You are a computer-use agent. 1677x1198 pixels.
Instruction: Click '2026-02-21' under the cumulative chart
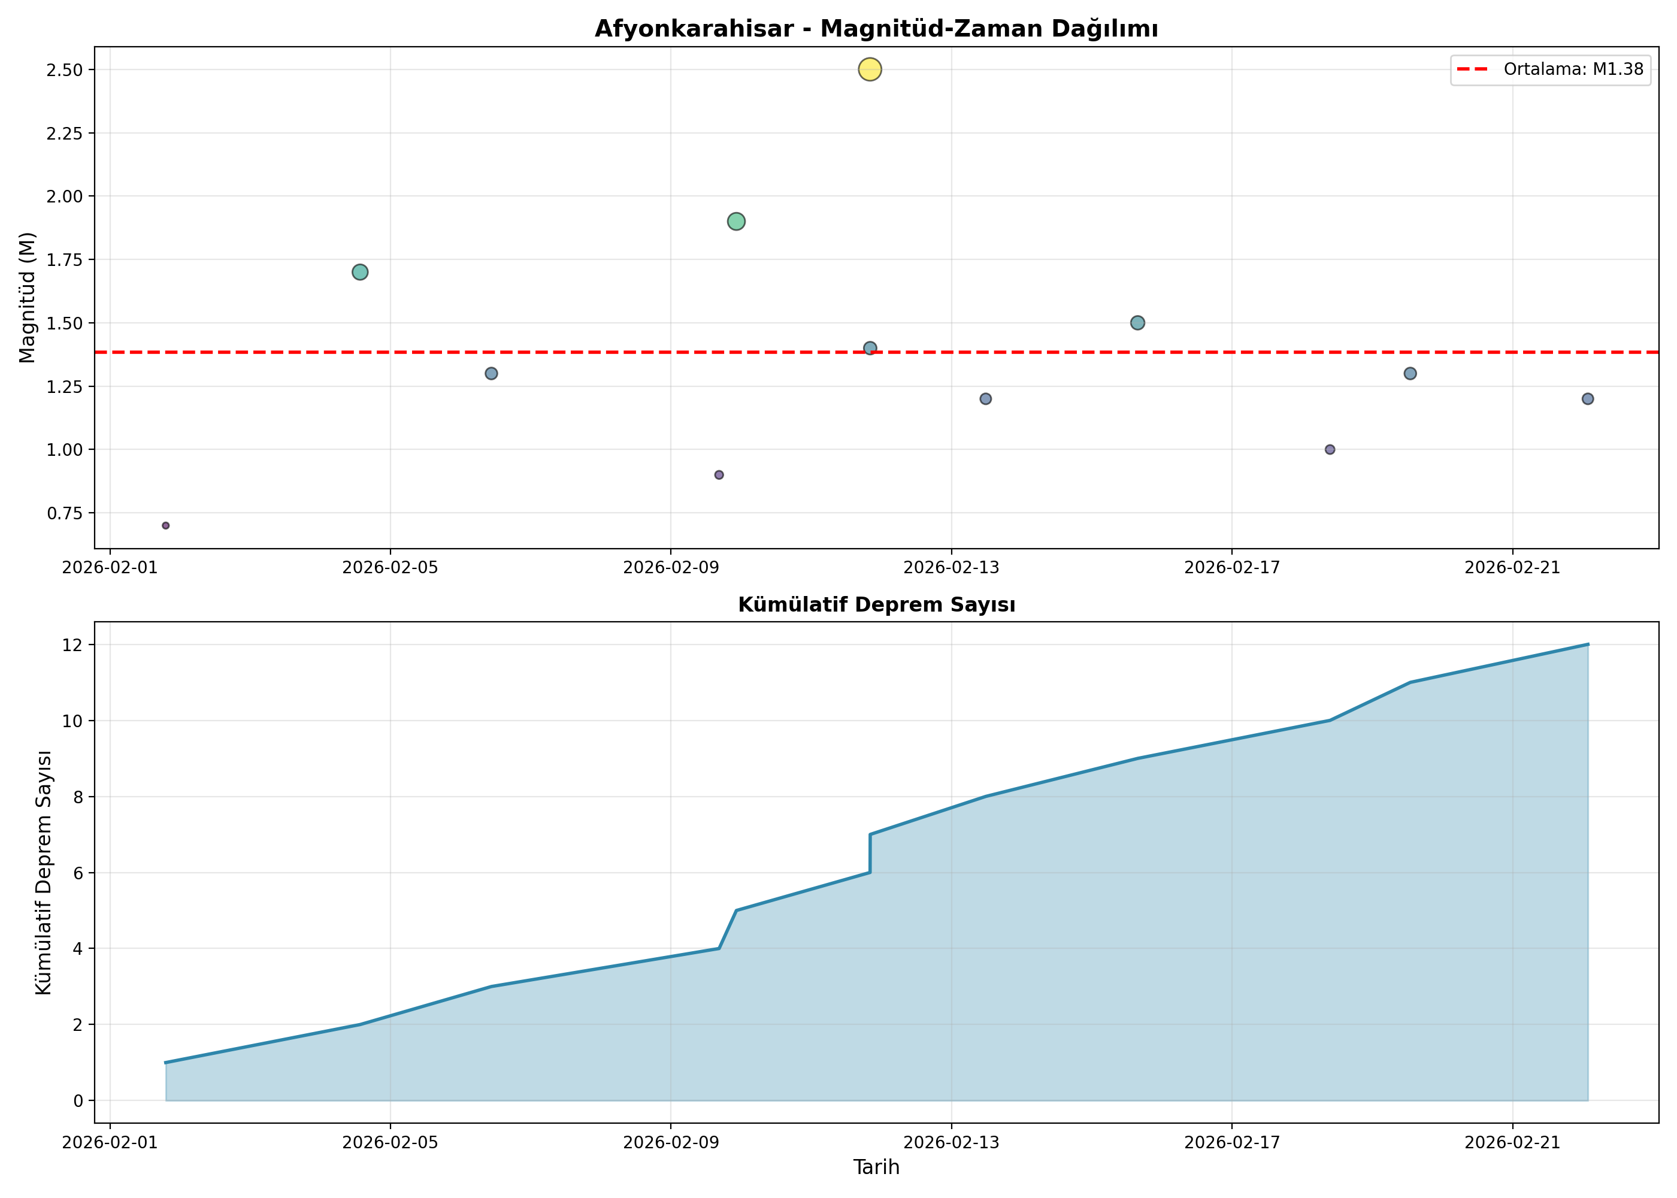point(1512,1143)
